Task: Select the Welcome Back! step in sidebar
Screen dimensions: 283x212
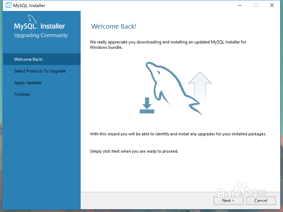Action: click(42, 59)
